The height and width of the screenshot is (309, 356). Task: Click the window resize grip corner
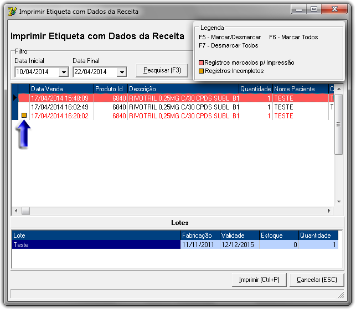(341, 295)
